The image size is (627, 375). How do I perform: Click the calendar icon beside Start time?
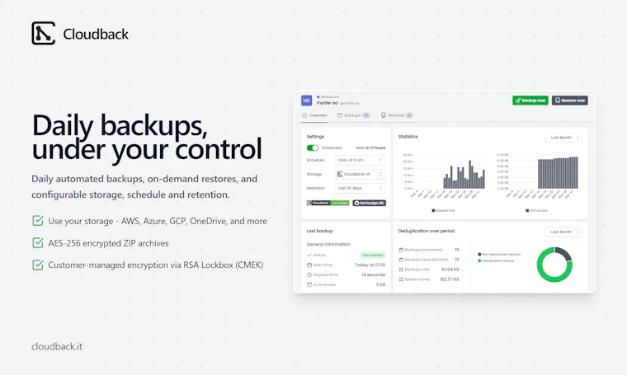point(309,265)
